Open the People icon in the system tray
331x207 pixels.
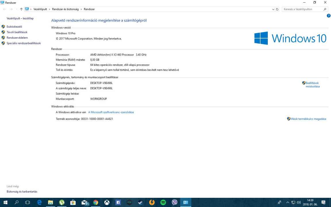[x=280, y=203]
